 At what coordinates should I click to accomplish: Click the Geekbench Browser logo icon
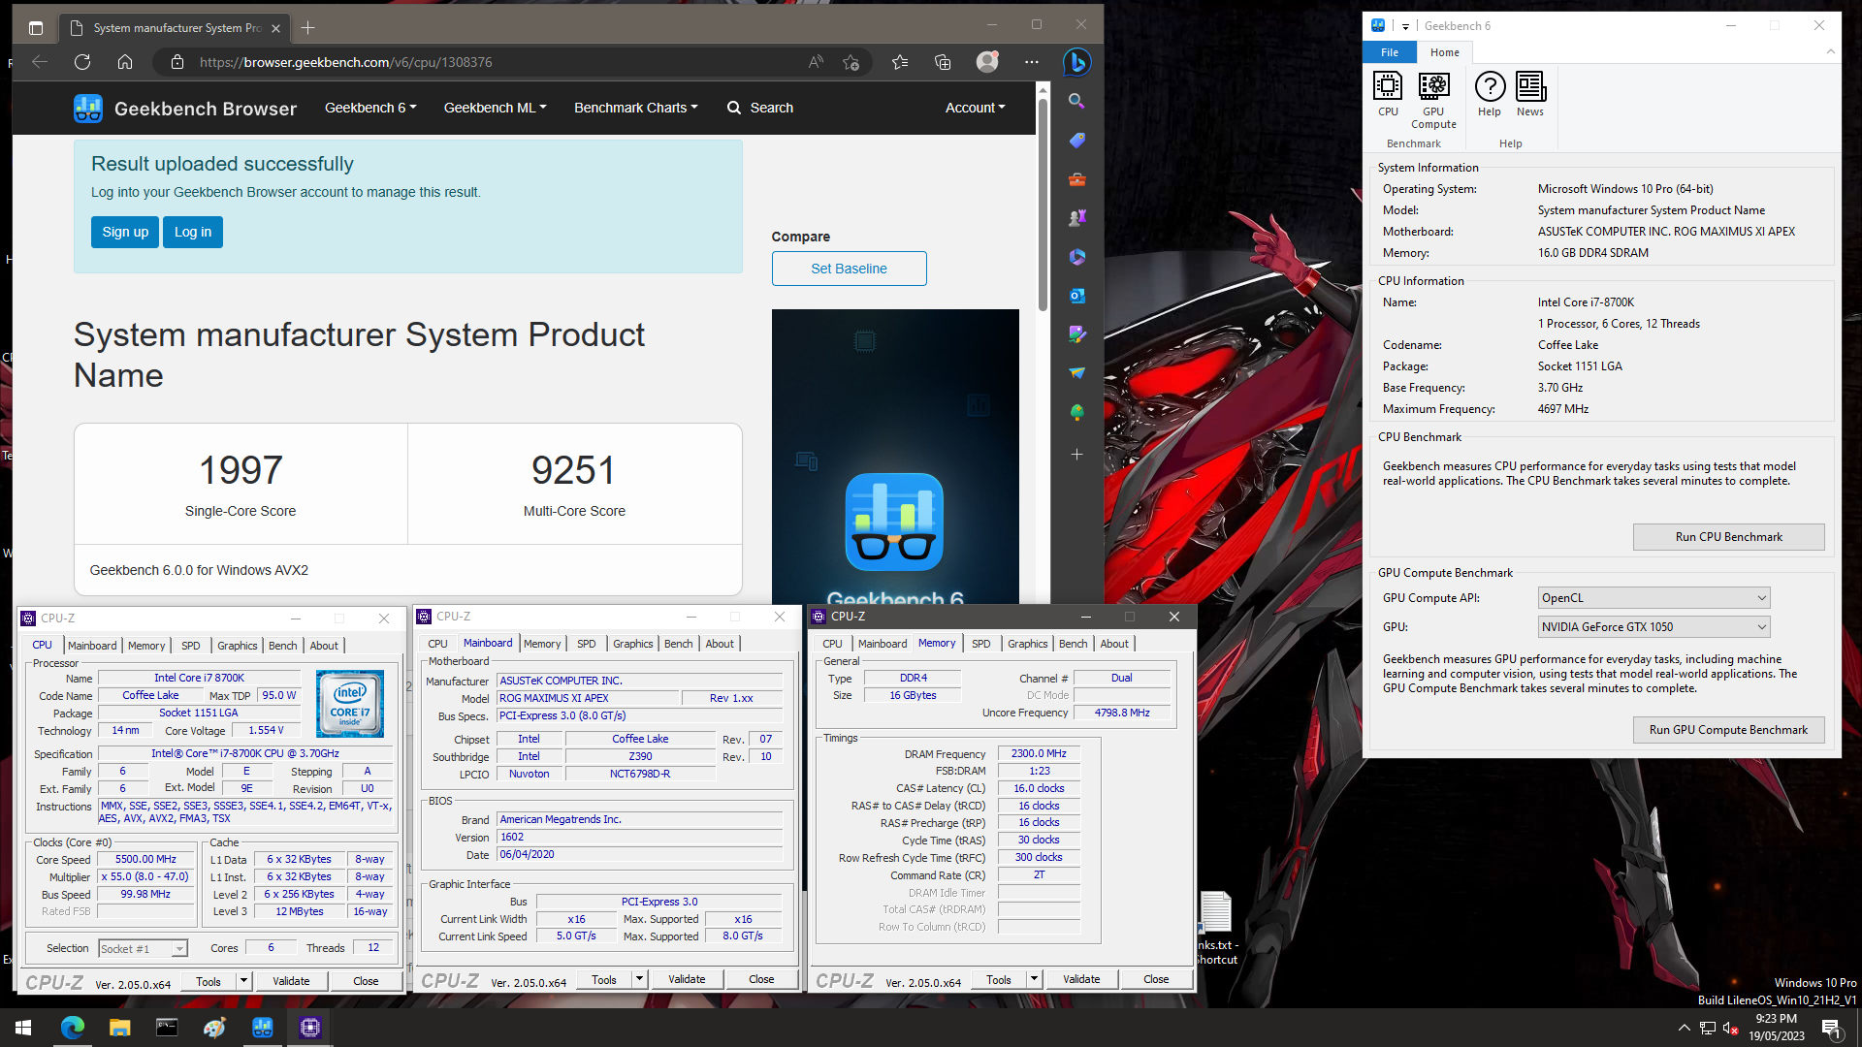88,108
